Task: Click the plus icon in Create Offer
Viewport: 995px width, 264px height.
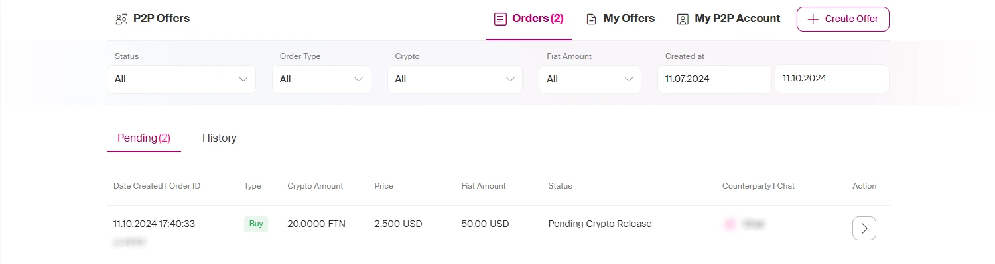Action: point(813,19)
